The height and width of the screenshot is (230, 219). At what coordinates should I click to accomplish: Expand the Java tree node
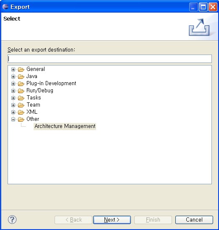coord(13,76)
